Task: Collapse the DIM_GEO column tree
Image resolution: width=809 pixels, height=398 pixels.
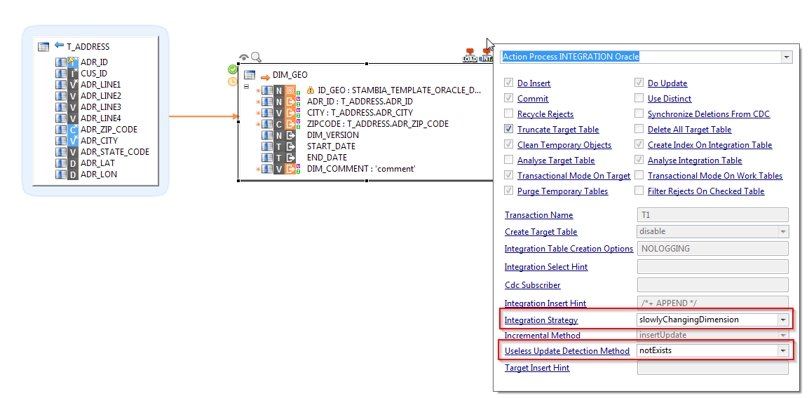Action: pos(246,87)
